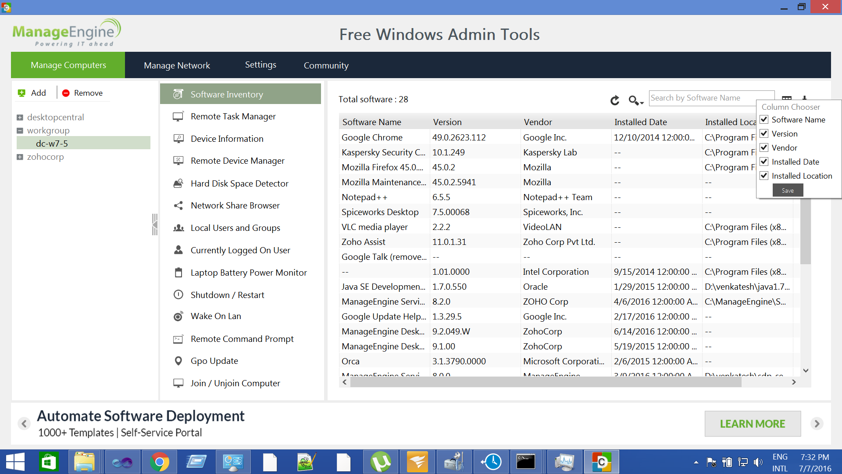
Task: Open Command Prompt from taskbar
Action: [x=525, y=462]
